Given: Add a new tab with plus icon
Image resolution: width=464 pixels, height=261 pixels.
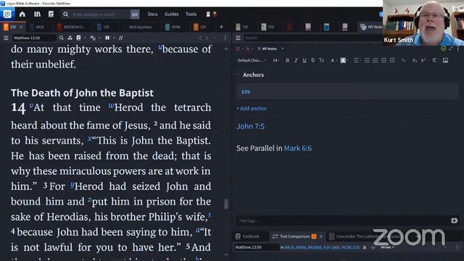Looking at the screenshot, I should [x=221, y=27].
